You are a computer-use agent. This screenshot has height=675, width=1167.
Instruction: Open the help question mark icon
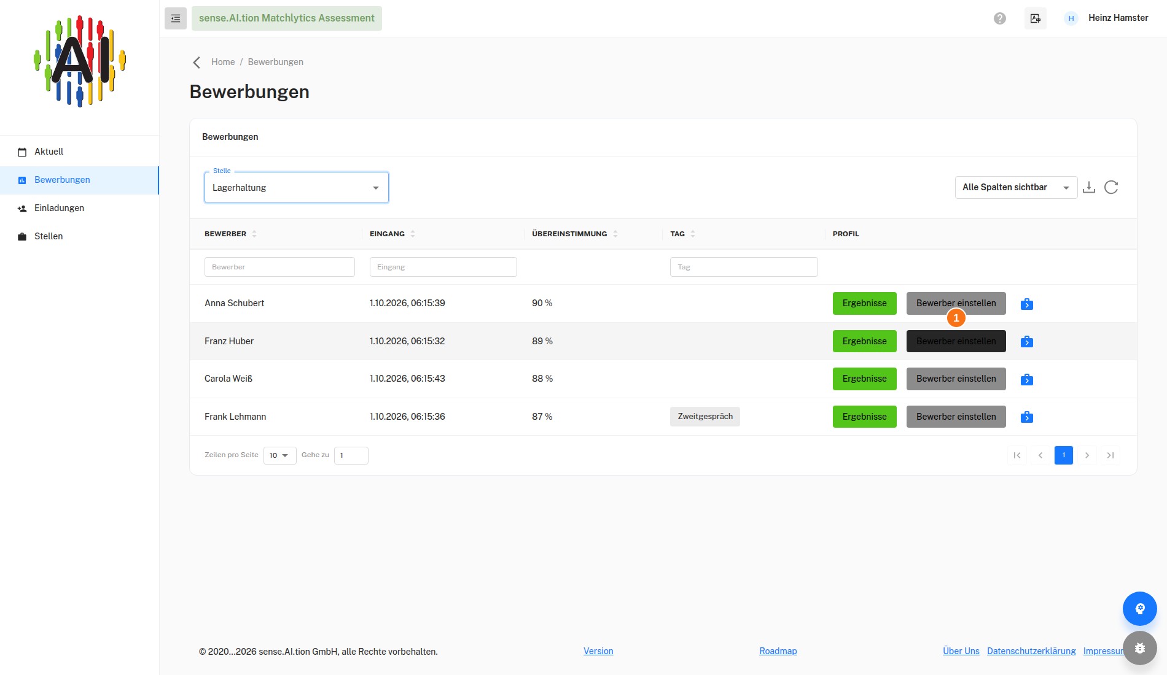tap(1000, 18)
